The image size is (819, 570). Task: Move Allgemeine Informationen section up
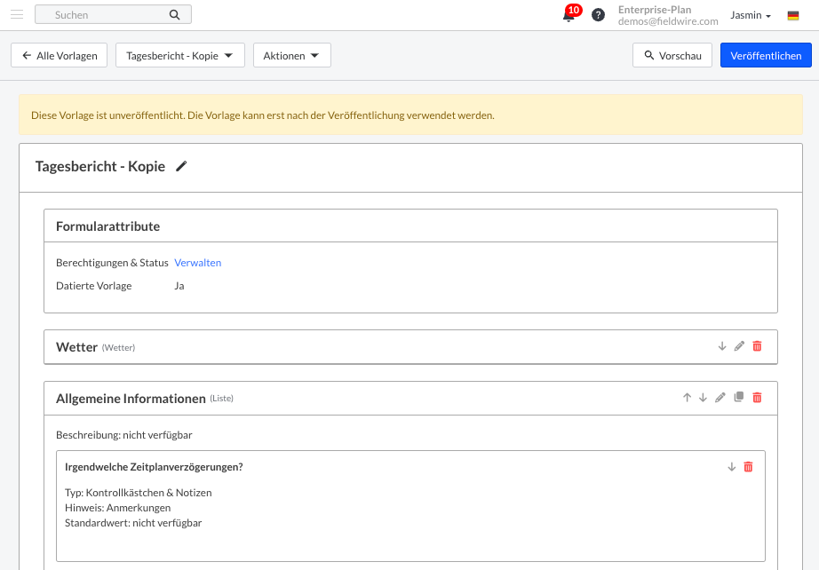[687, 398]
